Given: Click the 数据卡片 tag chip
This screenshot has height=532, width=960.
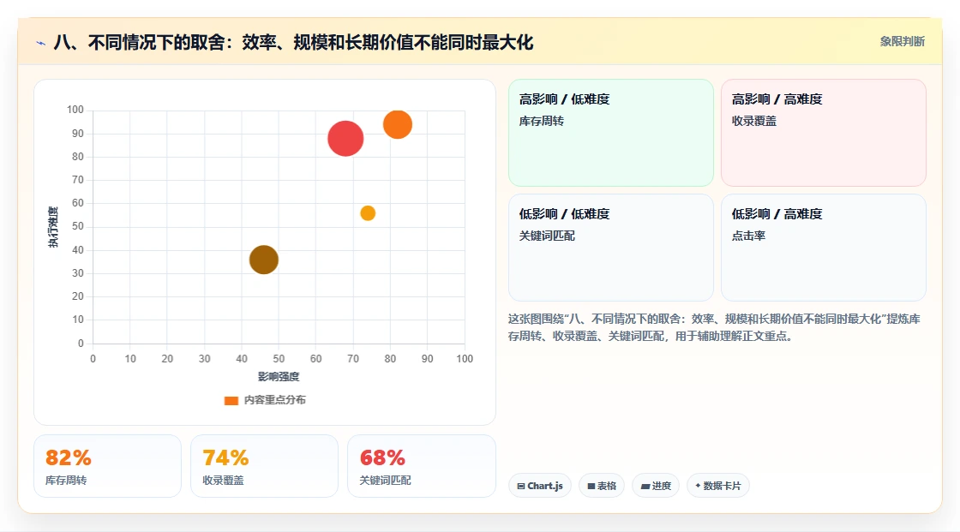Looking at the screenshot, I should pyautogui.click(x=718, y=486).
